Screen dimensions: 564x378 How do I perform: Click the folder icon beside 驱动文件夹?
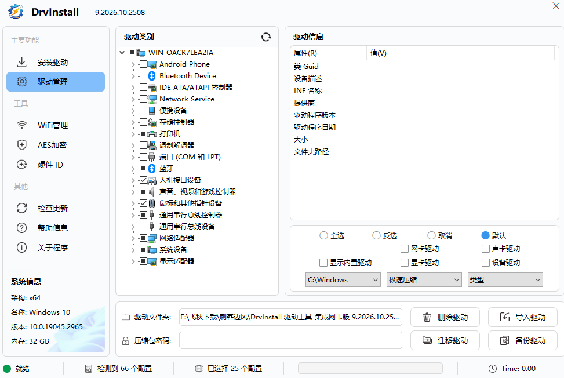(126, 317)
